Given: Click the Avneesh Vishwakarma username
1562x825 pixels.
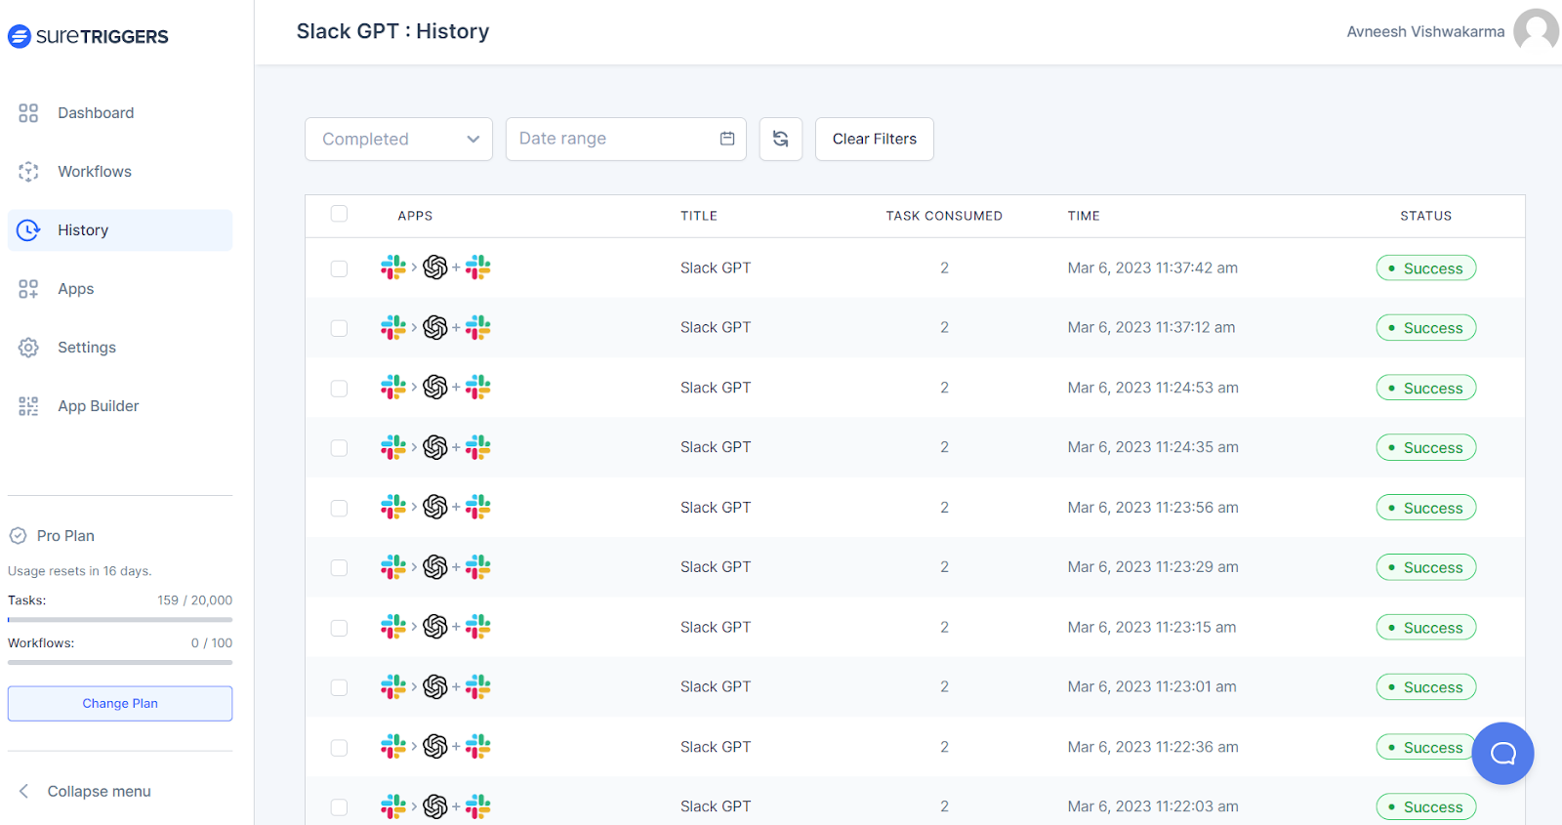Looking at the screenshot, I should click(1425, 31).
